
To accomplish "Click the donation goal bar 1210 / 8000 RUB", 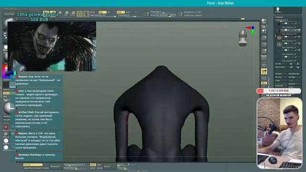I will 278,91.
